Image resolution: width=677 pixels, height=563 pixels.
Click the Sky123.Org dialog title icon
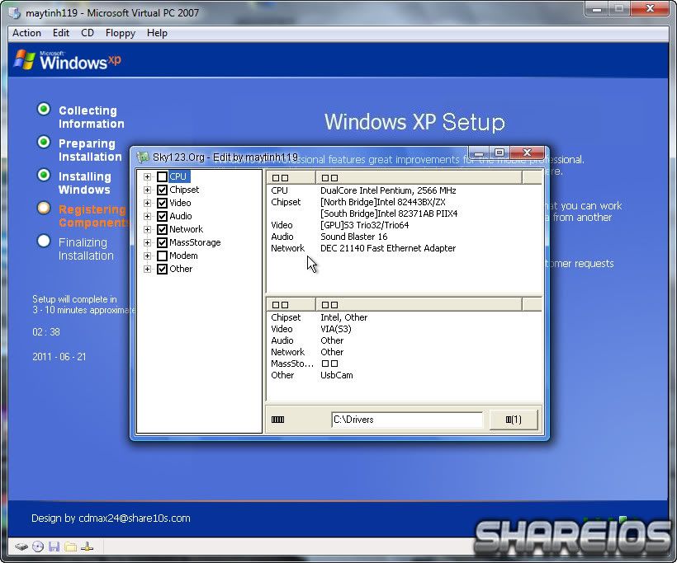[143, 157]
